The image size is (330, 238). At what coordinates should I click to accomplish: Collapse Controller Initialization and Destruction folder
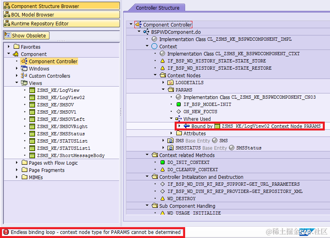point(147,176)
